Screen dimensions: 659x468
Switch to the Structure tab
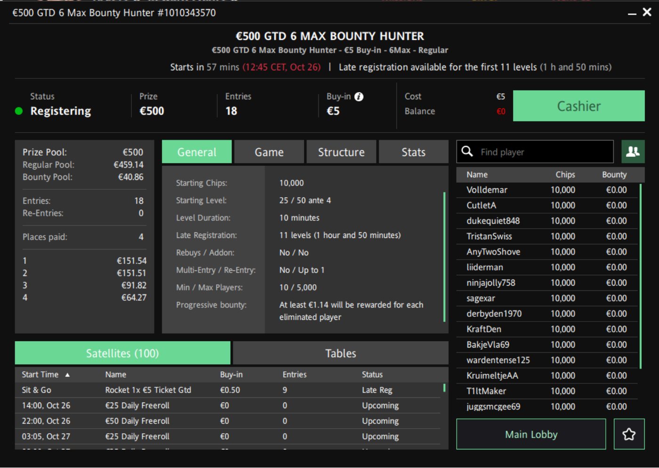coord(341,152)
